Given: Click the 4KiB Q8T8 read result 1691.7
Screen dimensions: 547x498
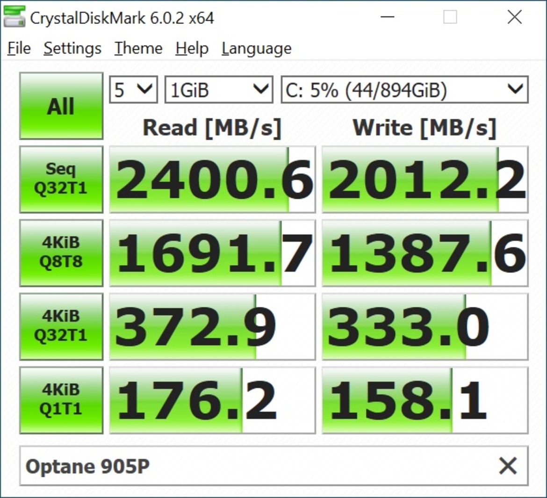Looking at the screenshot, I should [x=212, y=253].
